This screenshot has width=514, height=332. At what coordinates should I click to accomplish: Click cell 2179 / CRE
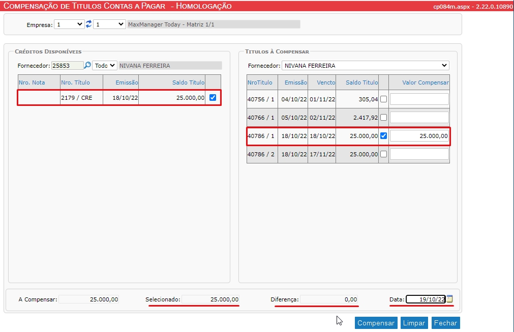pos(81,98)
